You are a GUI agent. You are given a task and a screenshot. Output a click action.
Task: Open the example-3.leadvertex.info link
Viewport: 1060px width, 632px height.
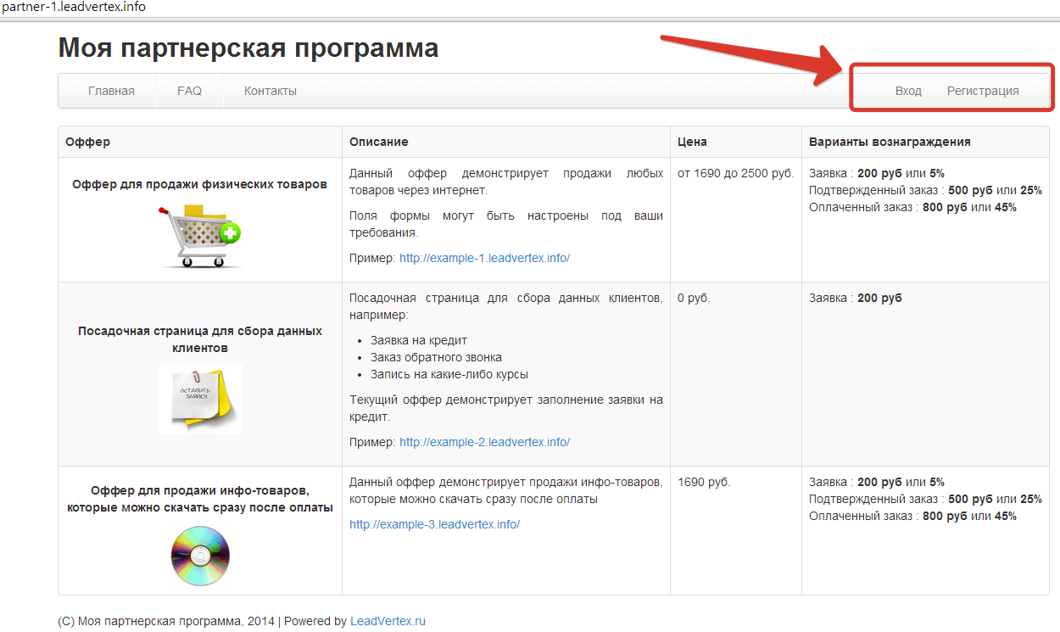(434, 524)
